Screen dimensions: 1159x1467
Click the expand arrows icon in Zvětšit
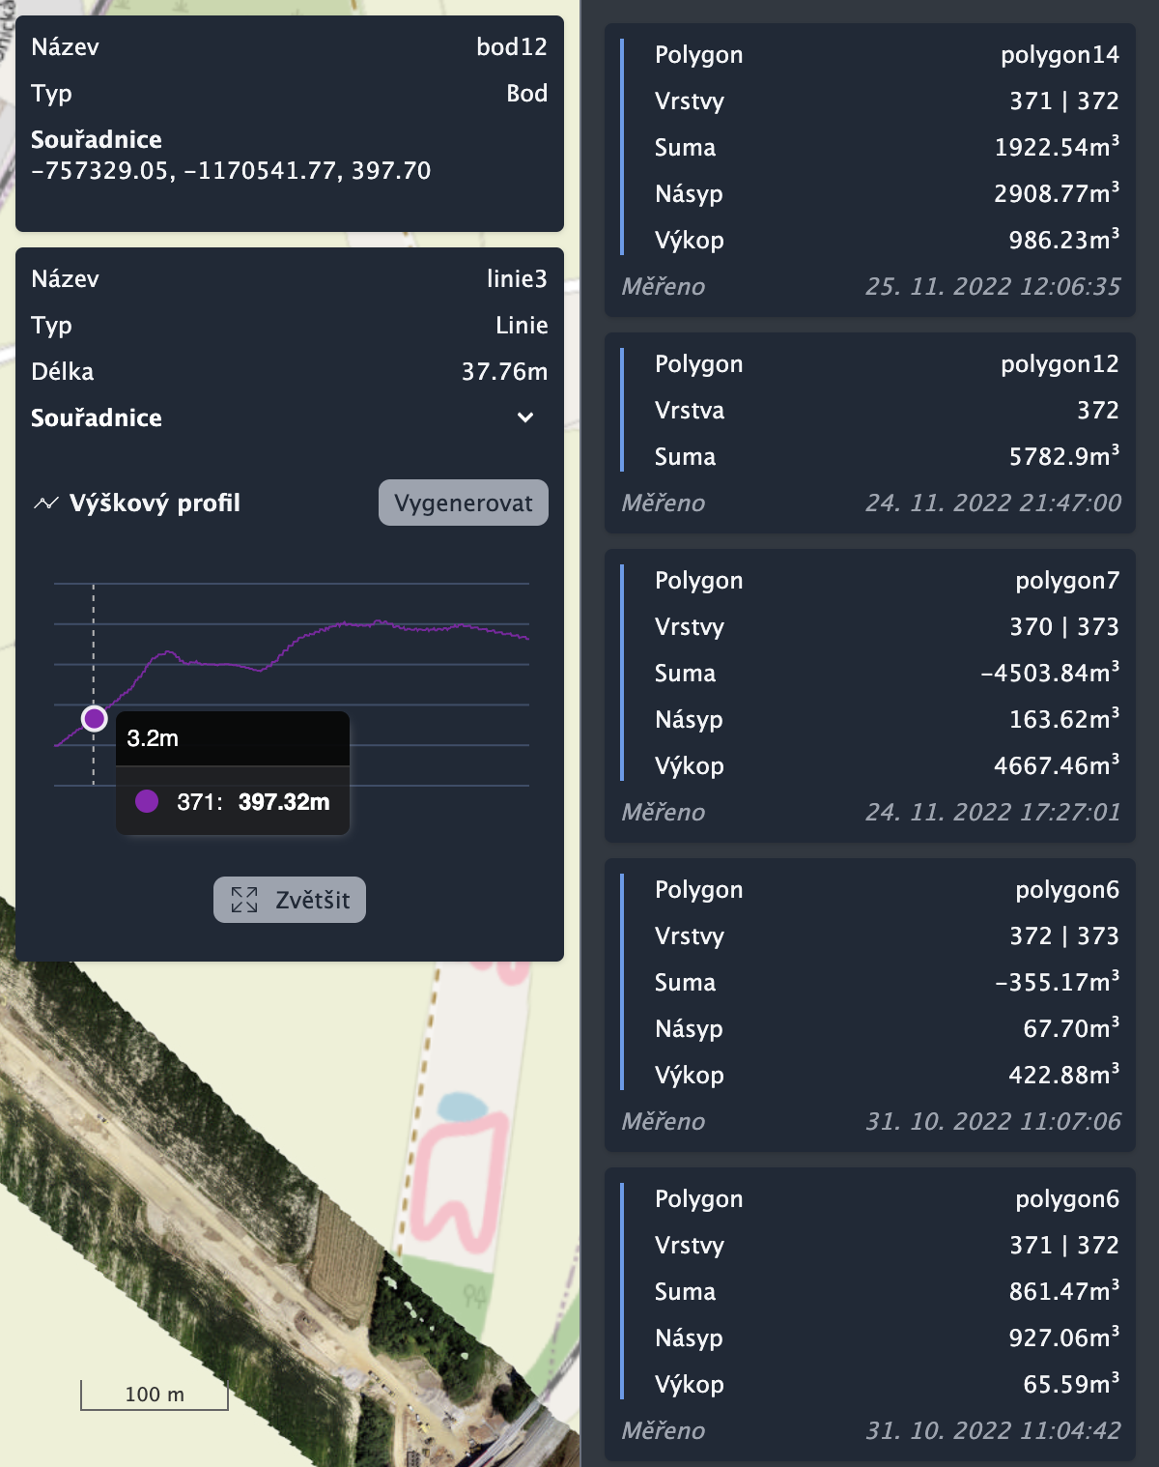244,900
